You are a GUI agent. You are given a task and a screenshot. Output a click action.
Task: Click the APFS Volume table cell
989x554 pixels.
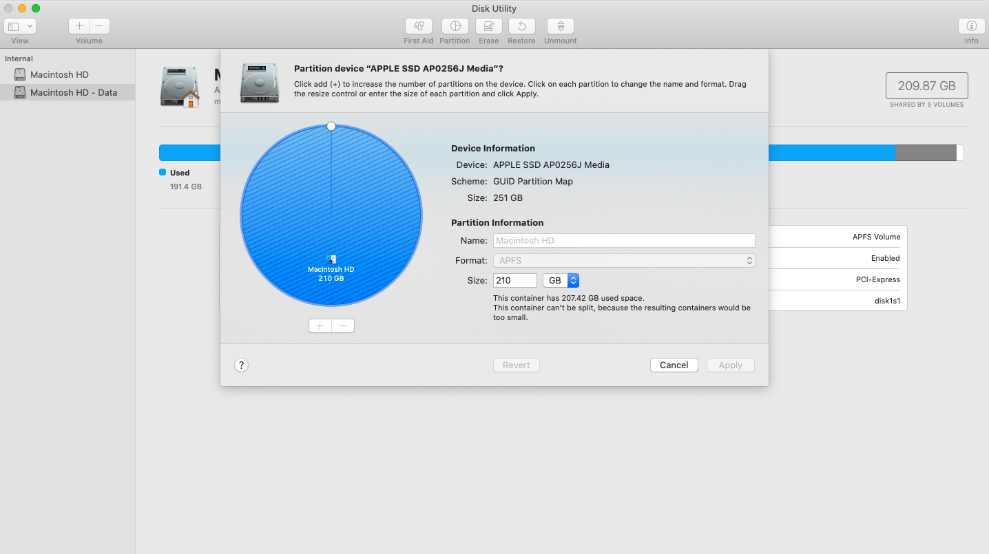pos(876,237)
